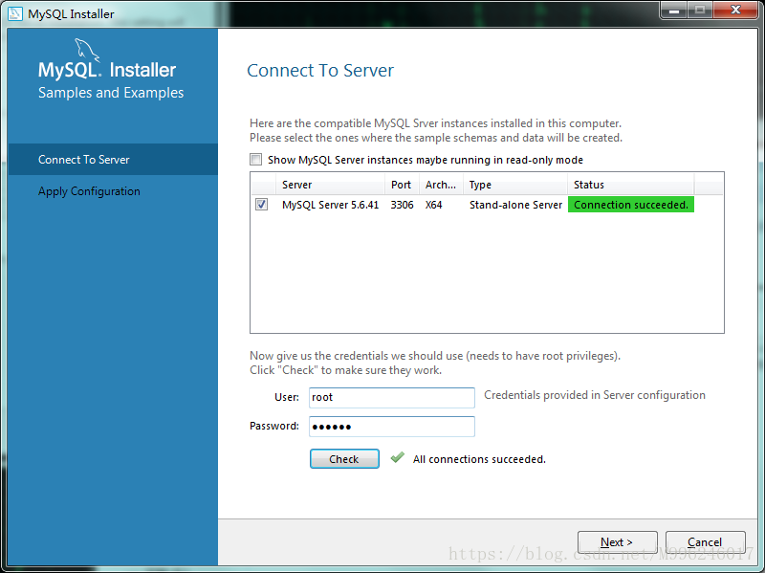Minimize the MySQL Installer window
The width and height of the screenshot is (765, 573).
pyautogui.click(x=674, y=10)
